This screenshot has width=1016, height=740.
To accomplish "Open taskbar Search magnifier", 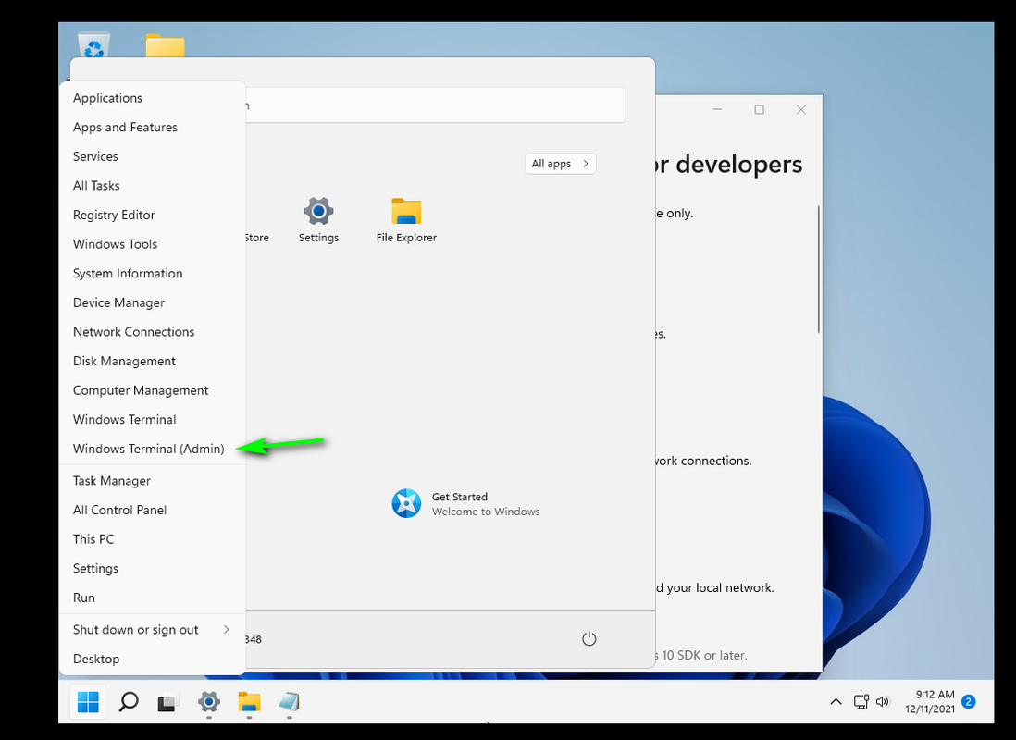I will [129, 702].
